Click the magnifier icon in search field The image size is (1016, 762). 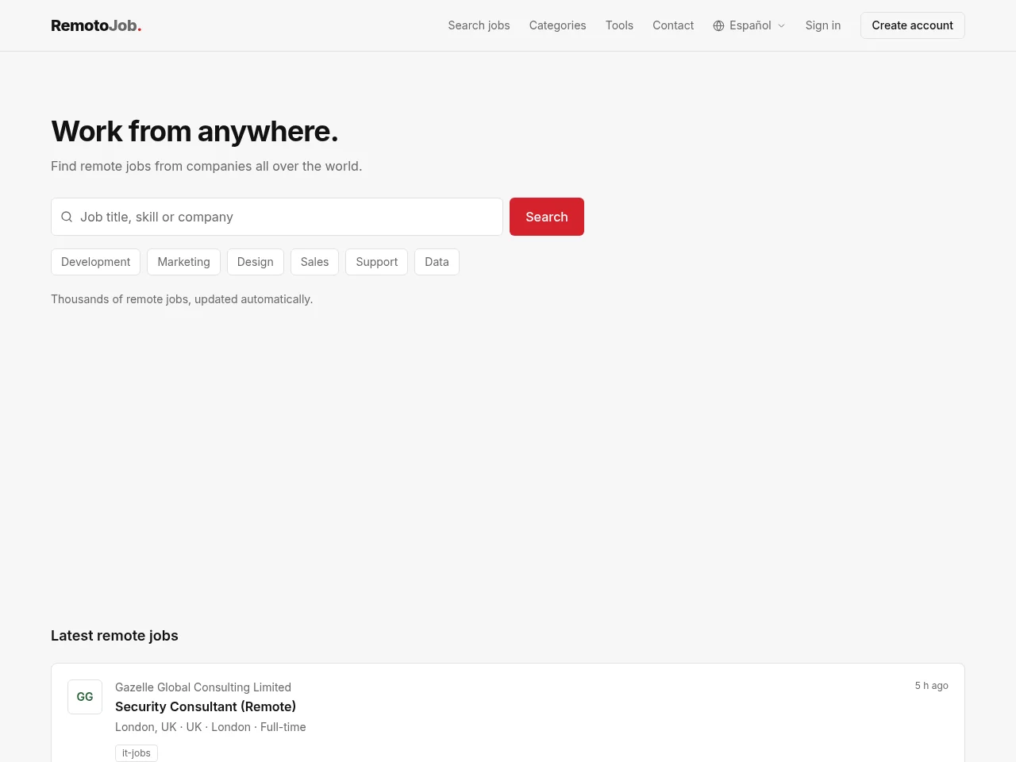(x=67, y=217)
